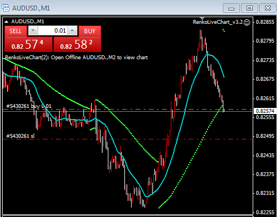
Task: Click the buy price 0.82 58 tile
Action: coord(77,44)
